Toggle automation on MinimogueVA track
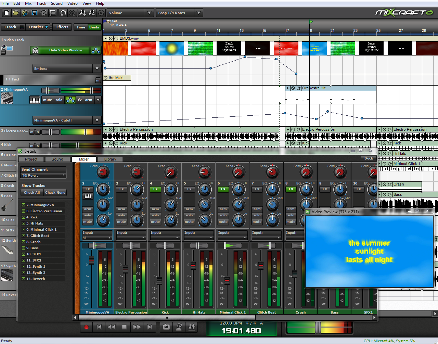The width and height of the screenshot is (438, 344). click(70, 100)
